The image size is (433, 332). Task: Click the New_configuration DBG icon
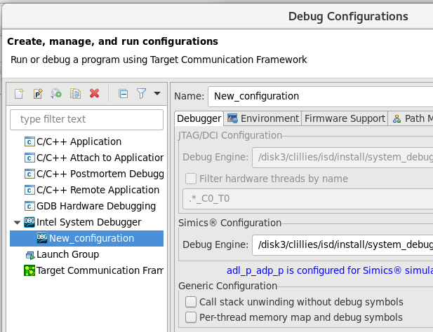[x=42, y=238]
